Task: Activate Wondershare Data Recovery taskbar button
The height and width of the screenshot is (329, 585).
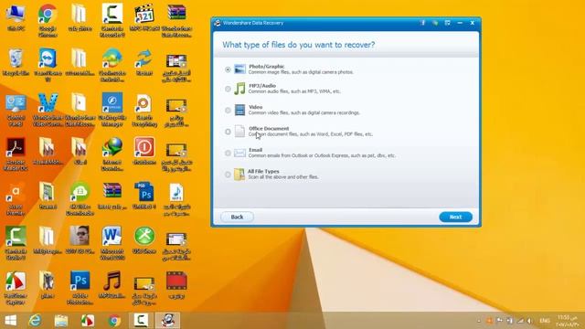Action: pos(168,321)
